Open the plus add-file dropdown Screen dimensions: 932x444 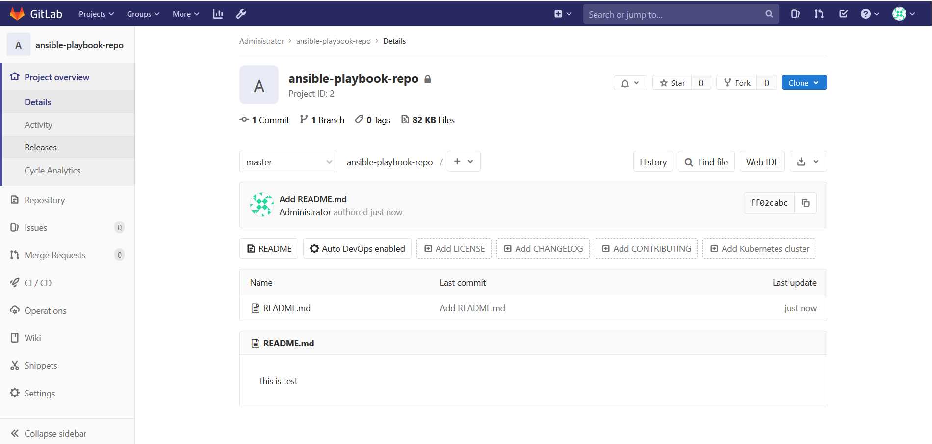[464, 161]
